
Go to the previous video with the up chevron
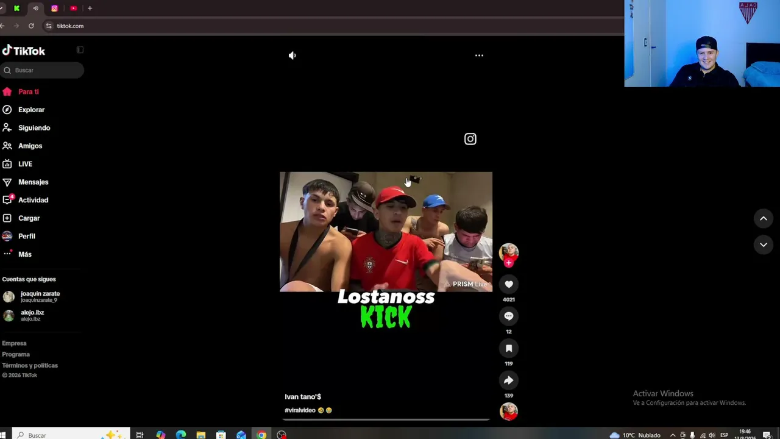(x=764, y=219)
